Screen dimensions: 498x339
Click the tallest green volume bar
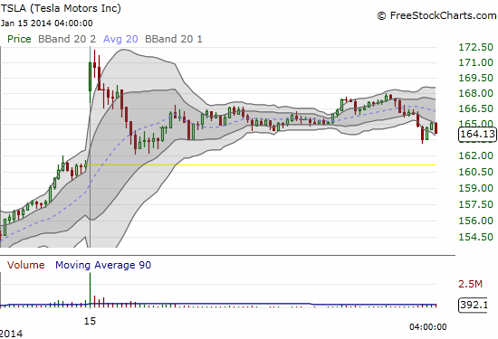[x=91, y=290]
